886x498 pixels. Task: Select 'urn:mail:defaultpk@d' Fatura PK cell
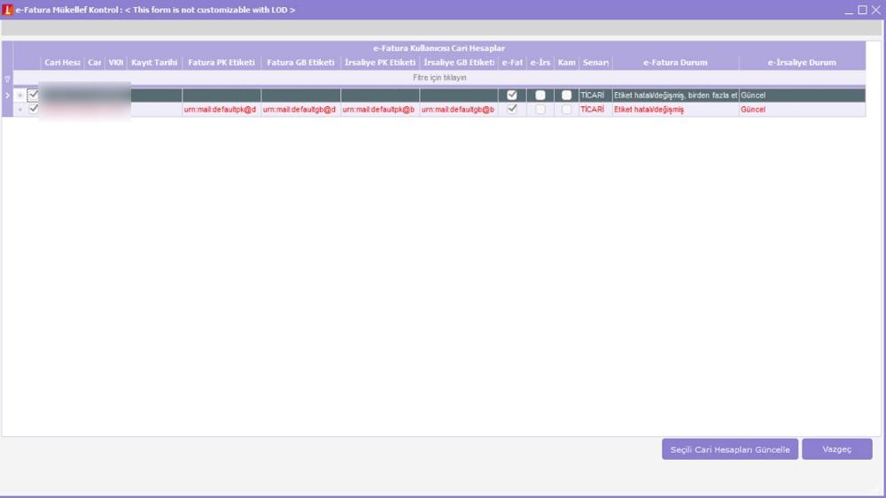(x=221, y=110)
